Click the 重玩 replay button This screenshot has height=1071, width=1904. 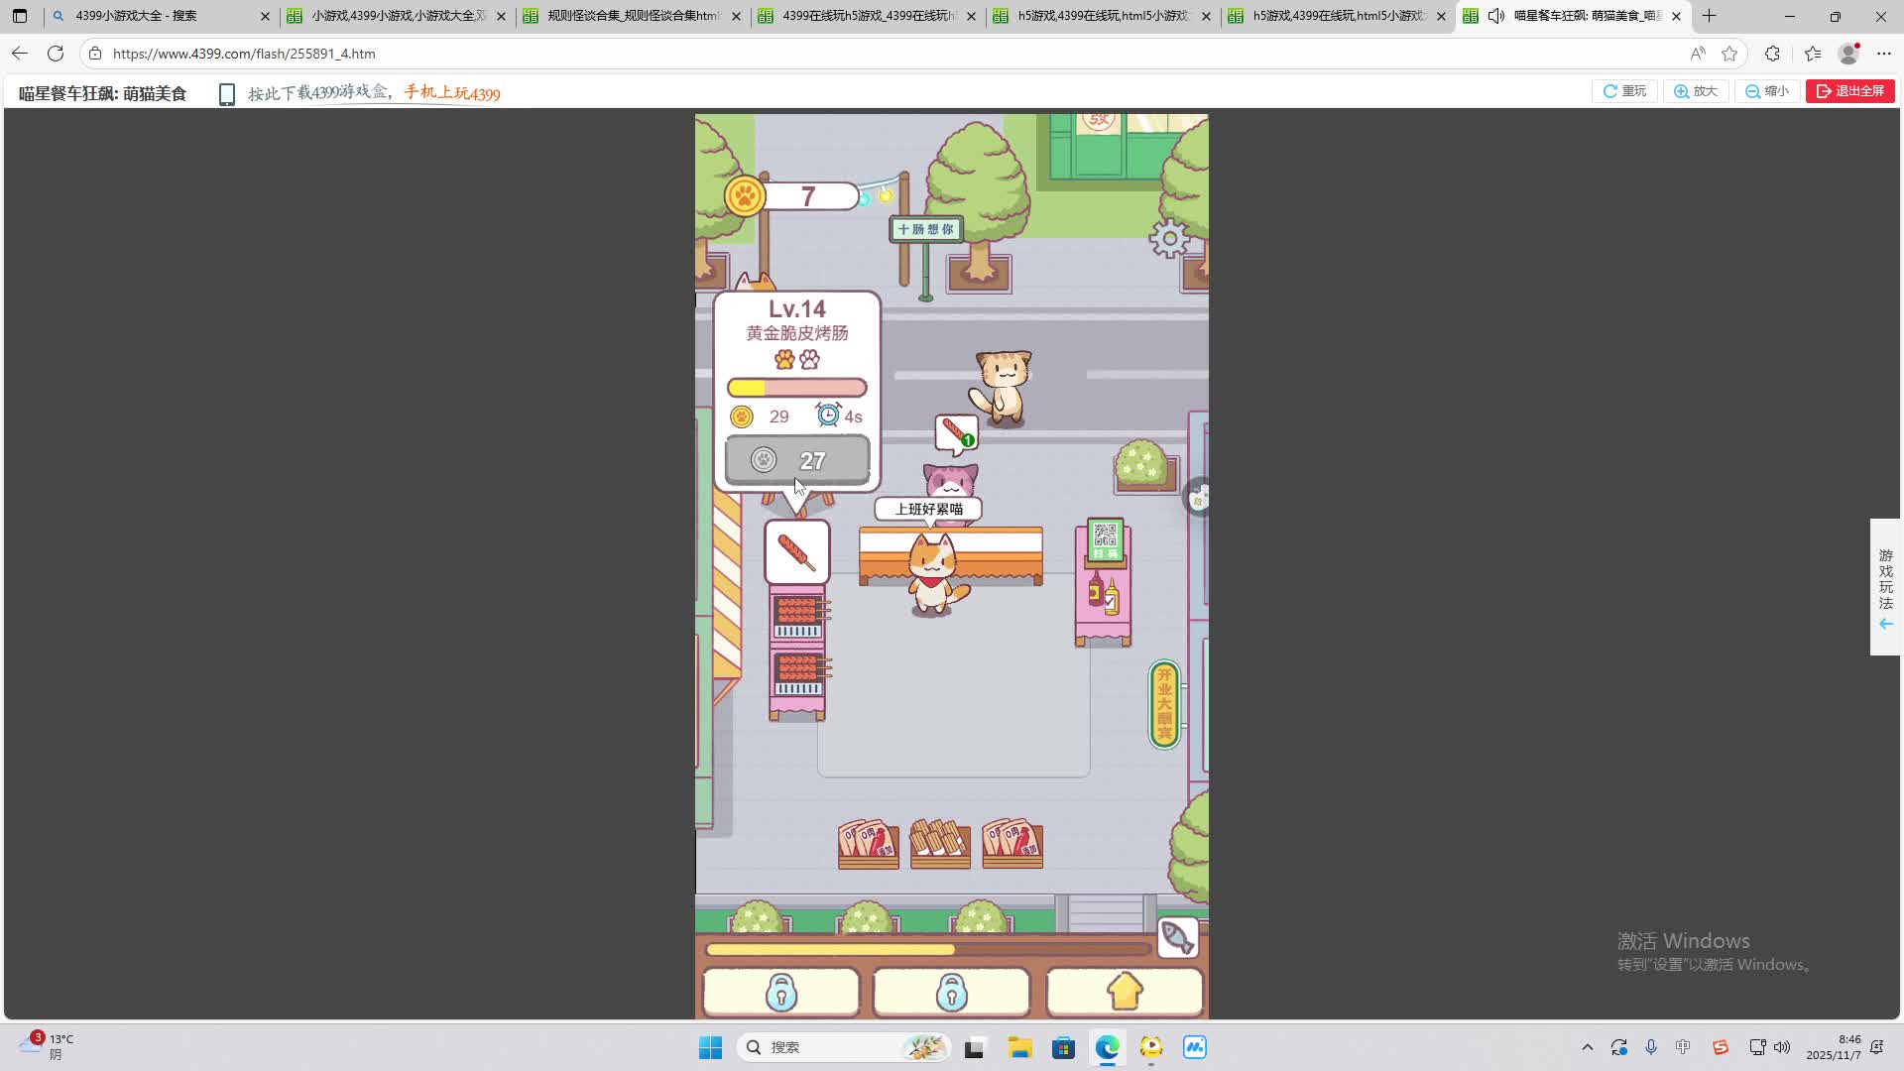tap(1624, 91)
